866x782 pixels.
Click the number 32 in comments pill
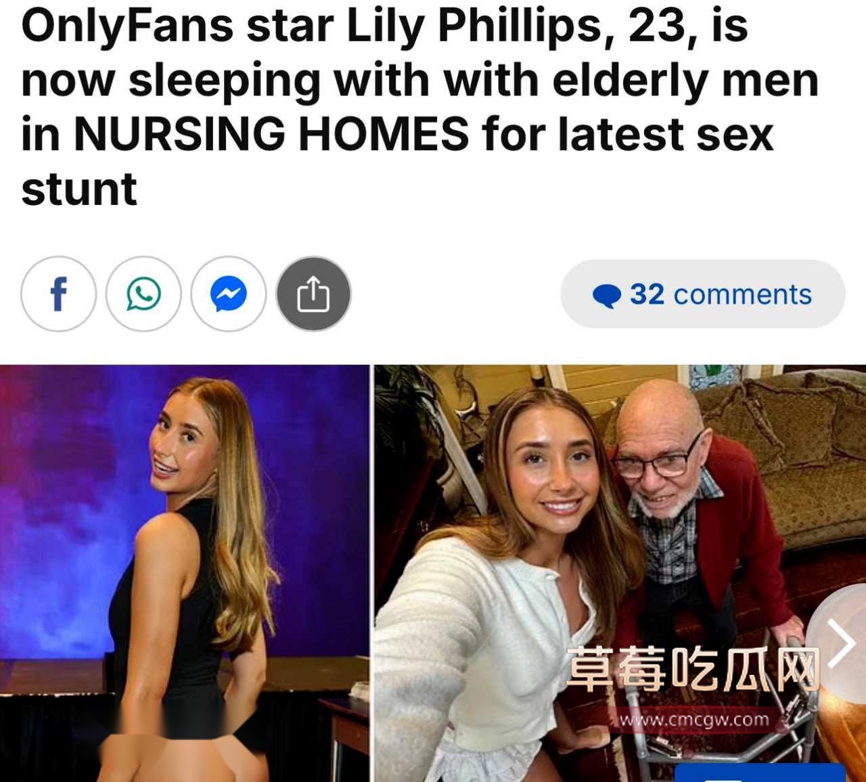[647, 294]
